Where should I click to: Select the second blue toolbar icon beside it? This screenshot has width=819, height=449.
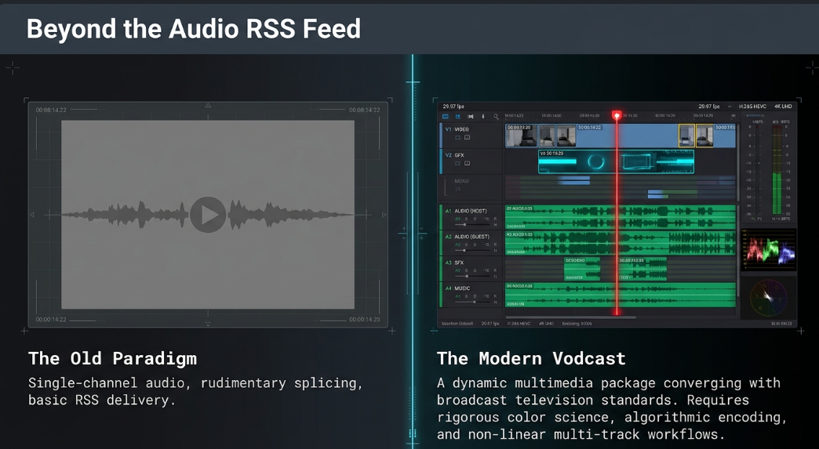(458, 116)
